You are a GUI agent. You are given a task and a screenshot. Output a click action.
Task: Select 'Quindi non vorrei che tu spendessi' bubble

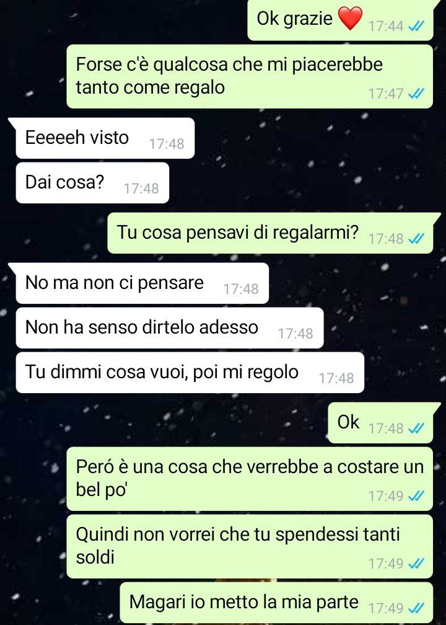click(x=250, y=546)
